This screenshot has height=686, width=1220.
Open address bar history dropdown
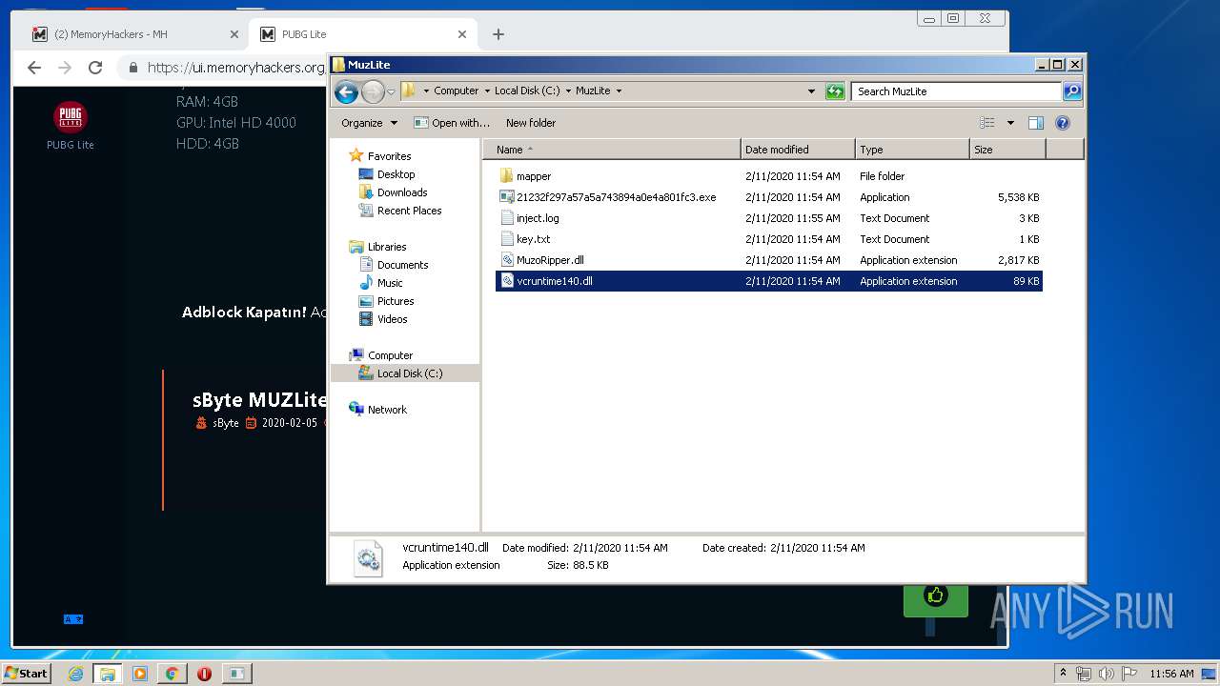pyautogui.click(x=811, y=91)
